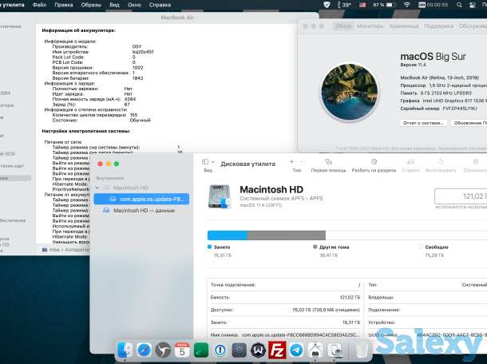Image resolution: width=487 pixels, height=364 pixels.
Task: Click the Стереть erase tool
Action: (410, 165)
